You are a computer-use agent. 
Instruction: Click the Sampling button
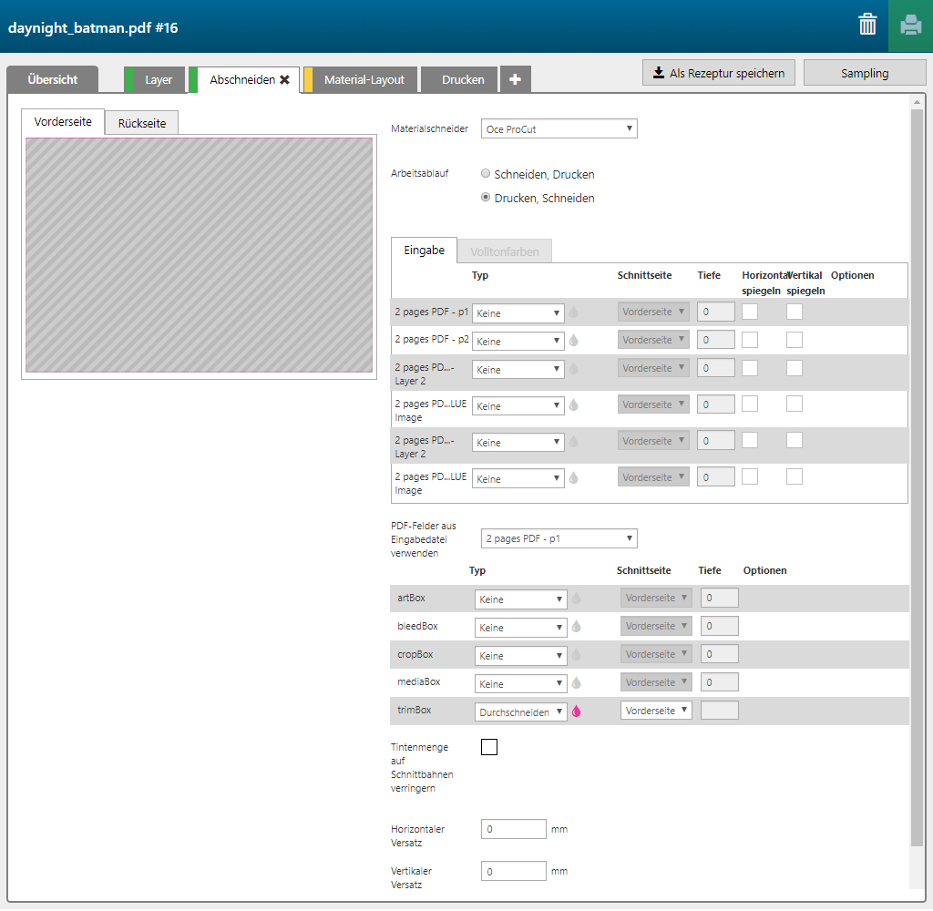865,73
